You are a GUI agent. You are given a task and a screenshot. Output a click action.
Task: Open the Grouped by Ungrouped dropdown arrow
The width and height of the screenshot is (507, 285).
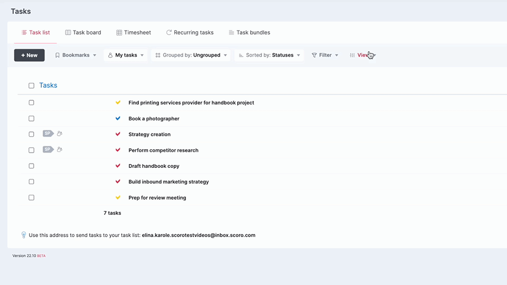tap(226, 55)
